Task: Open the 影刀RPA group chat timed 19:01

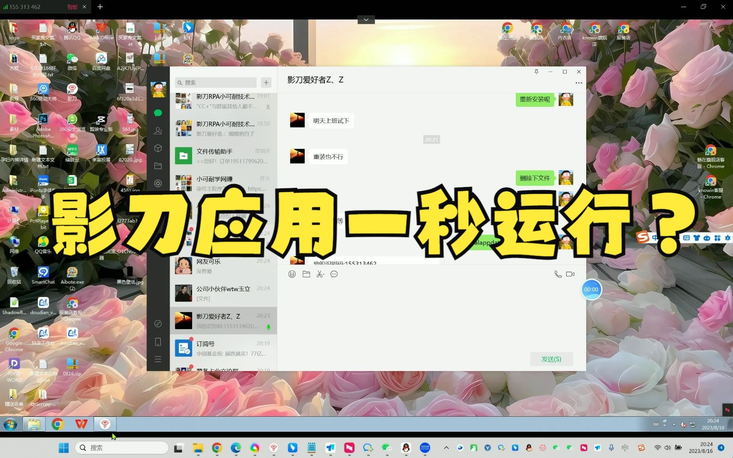Action: tap(224, 101)
